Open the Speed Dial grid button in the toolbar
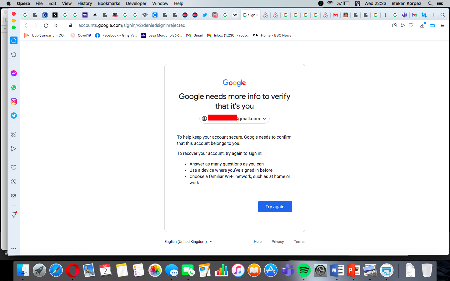The image size is (450, 281). tap(56, 25)
